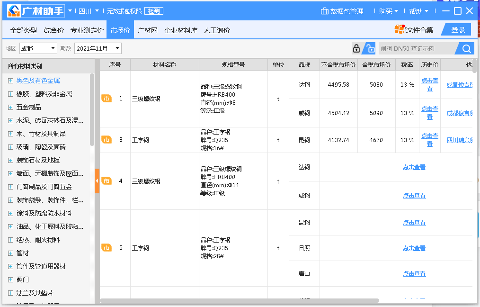Open the 地区 成都 combo box
This screenshot has height=307, width=480.
point(38,48)
